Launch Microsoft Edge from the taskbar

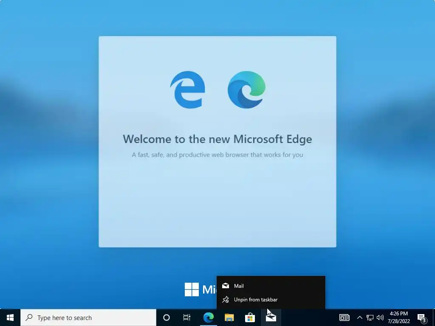click(208, 318)
